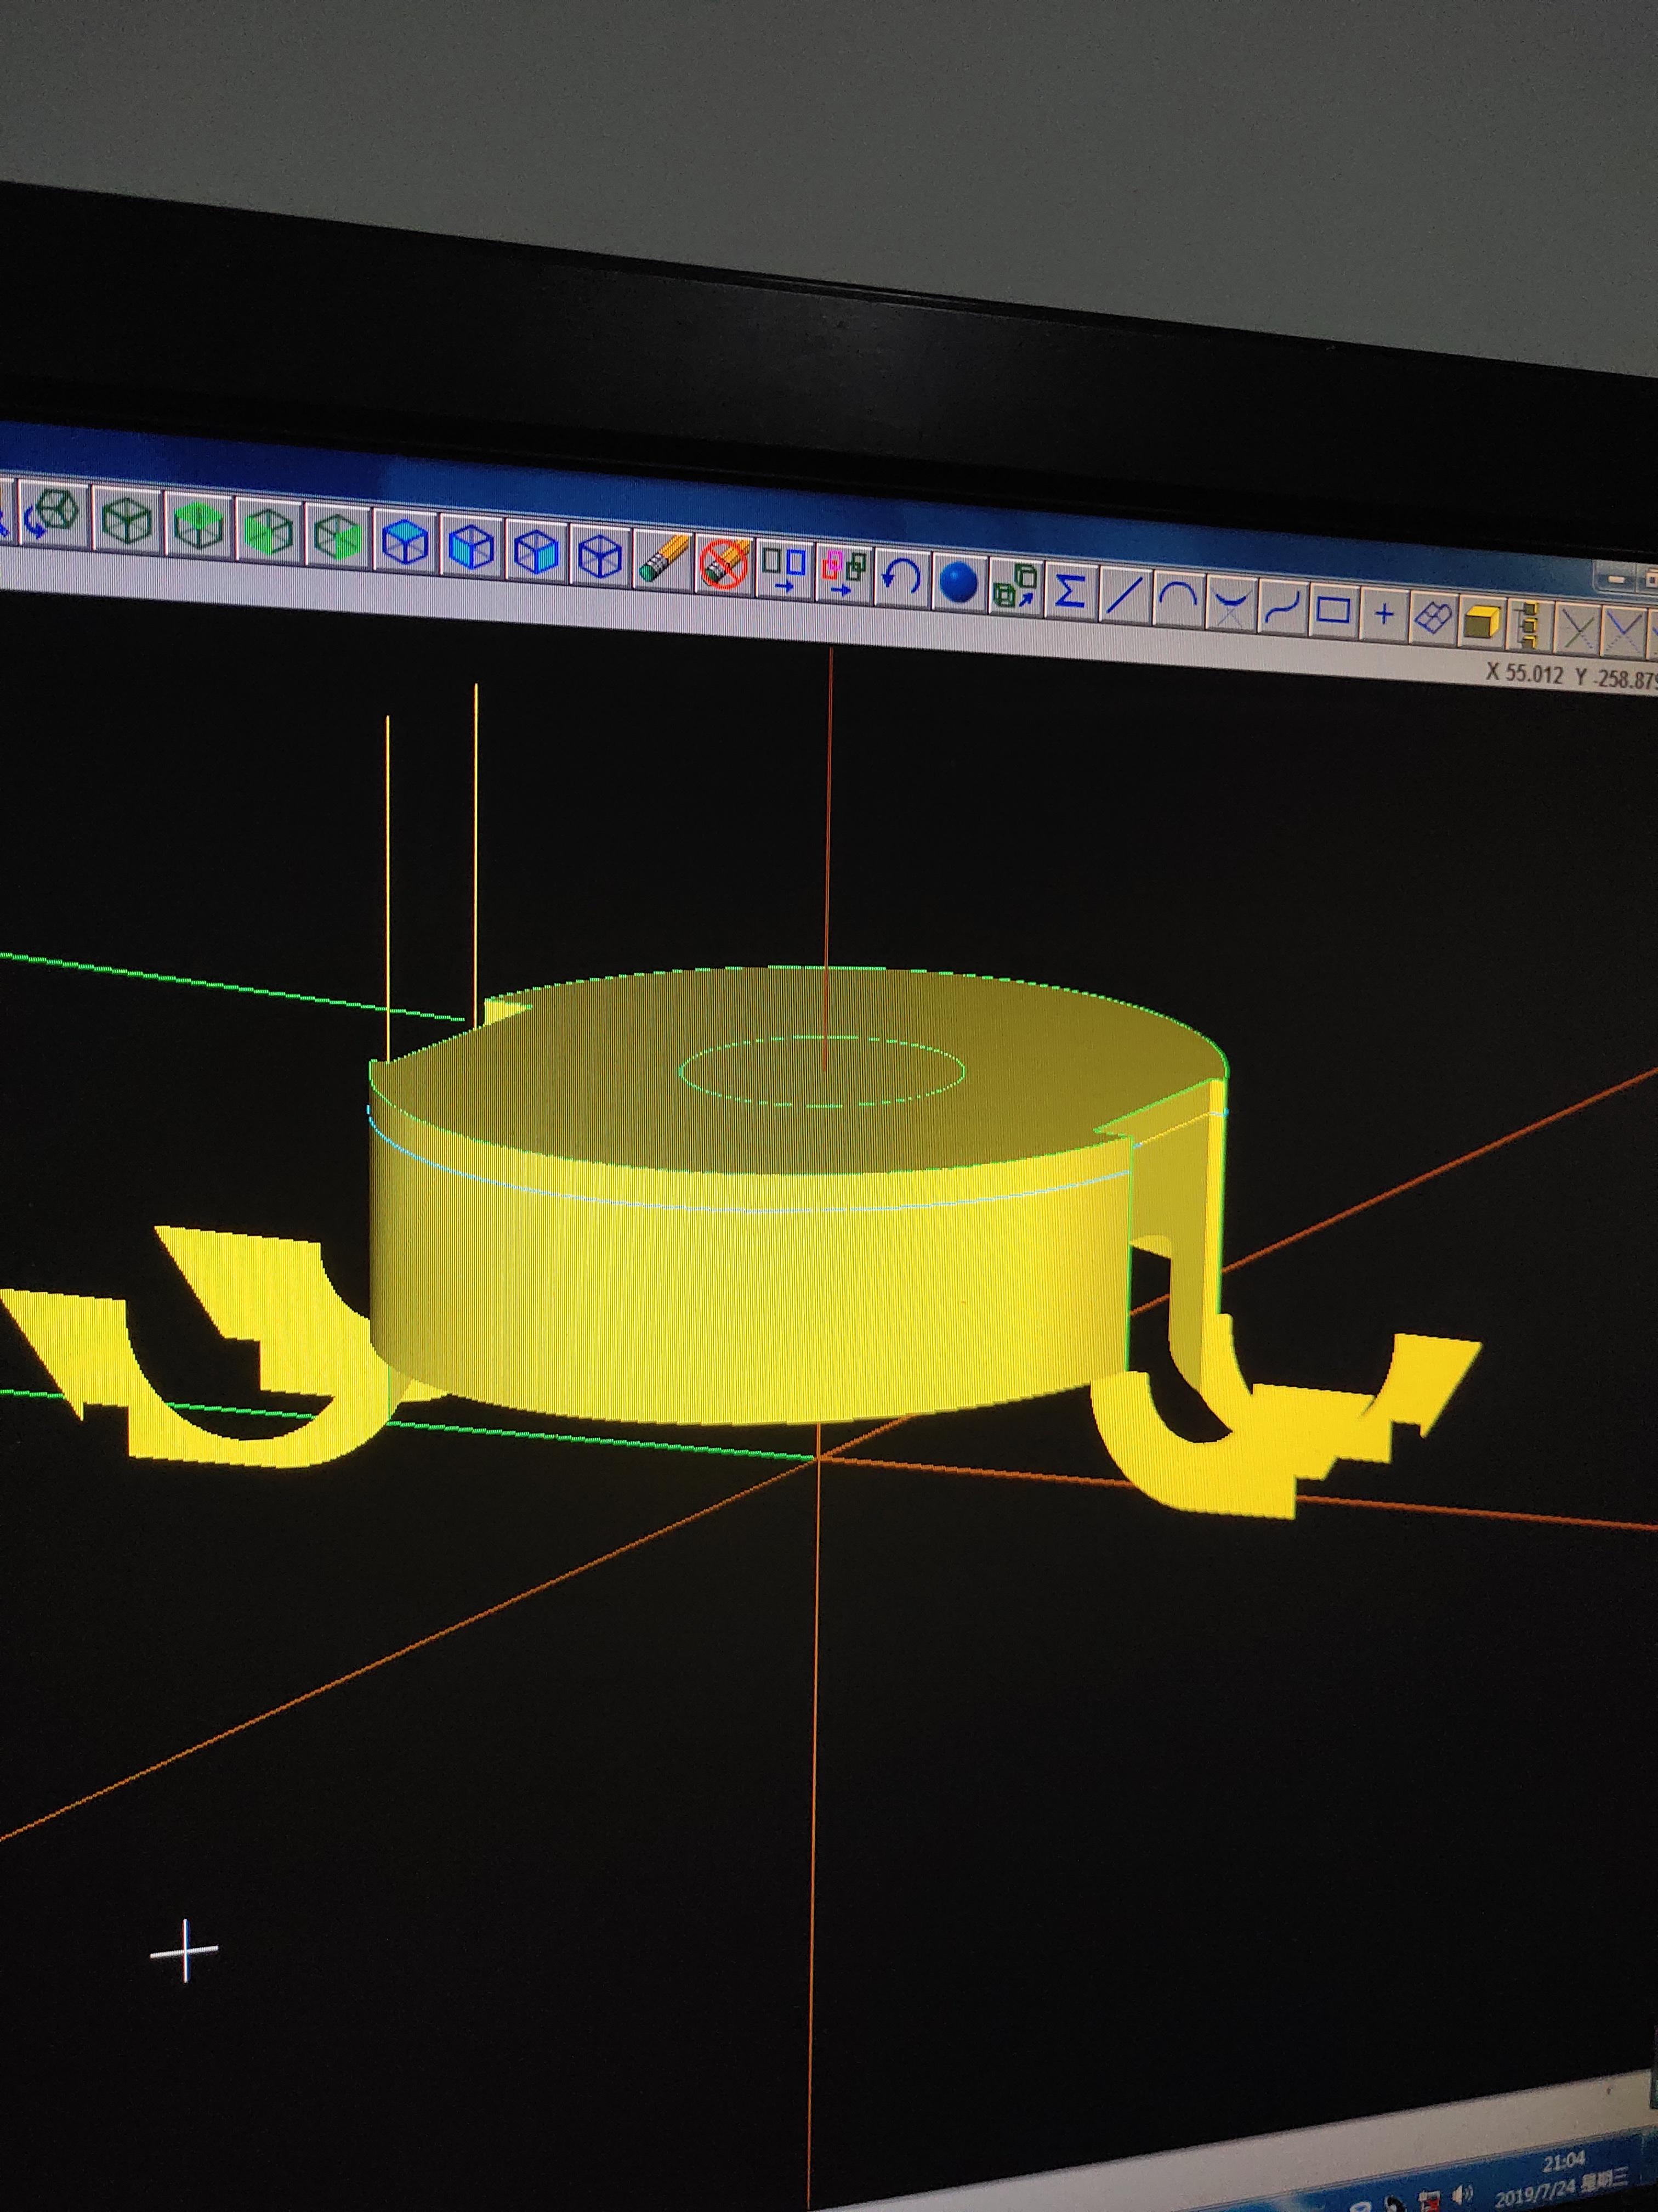
Task: Select the create line tool
Action: pyautogui.click(x=1125, y=595)
